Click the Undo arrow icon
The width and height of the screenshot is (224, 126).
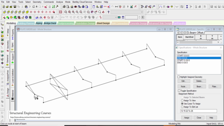coord(34,7)
